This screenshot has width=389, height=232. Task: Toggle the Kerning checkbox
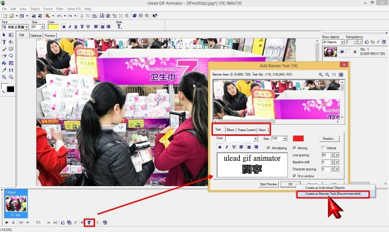pos(294,148)
